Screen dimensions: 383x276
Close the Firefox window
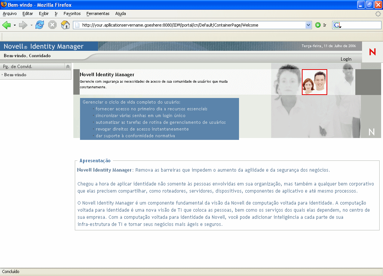[x=378, y=4]
